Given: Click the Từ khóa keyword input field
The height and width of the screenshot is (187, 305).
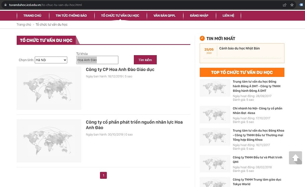Looking at the screenshot, I should 97,60.
